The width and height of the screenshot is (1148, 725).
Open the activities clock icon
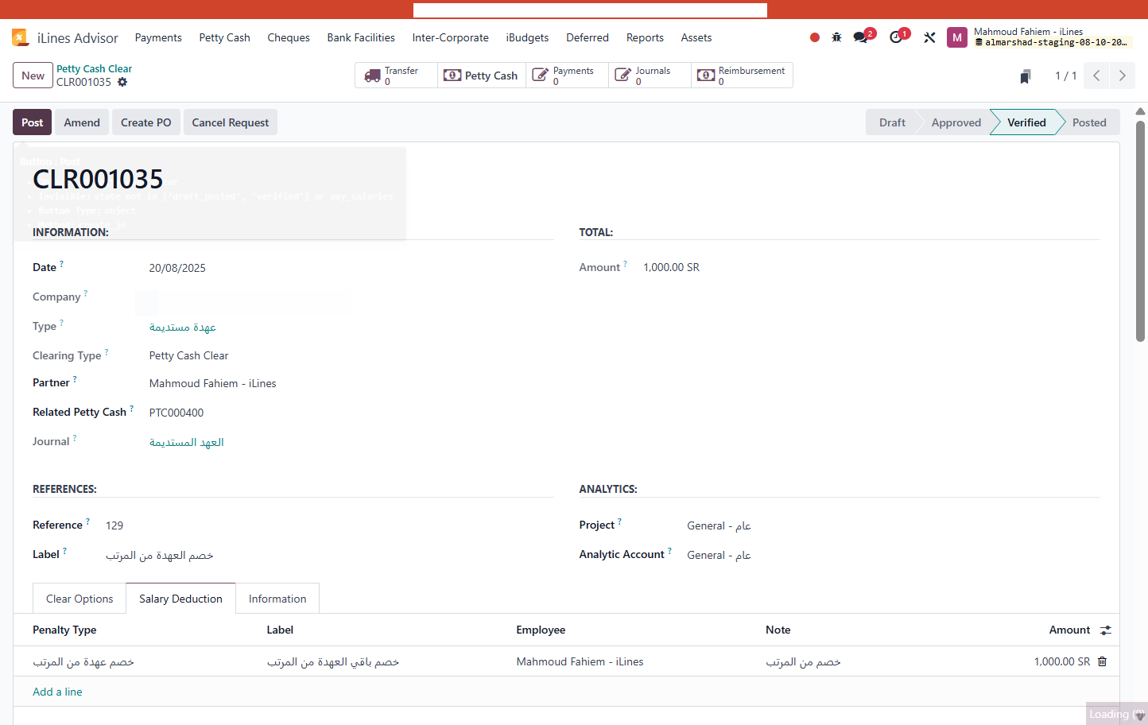(896, 37)
